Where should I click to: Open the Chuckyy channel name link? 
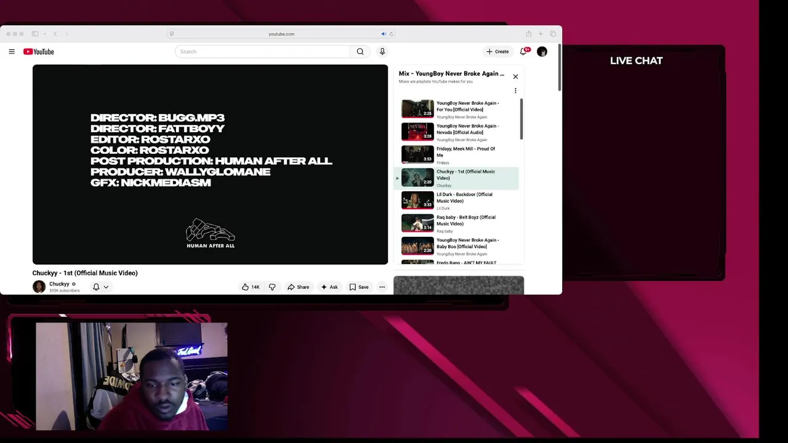(x=59, y=284)
